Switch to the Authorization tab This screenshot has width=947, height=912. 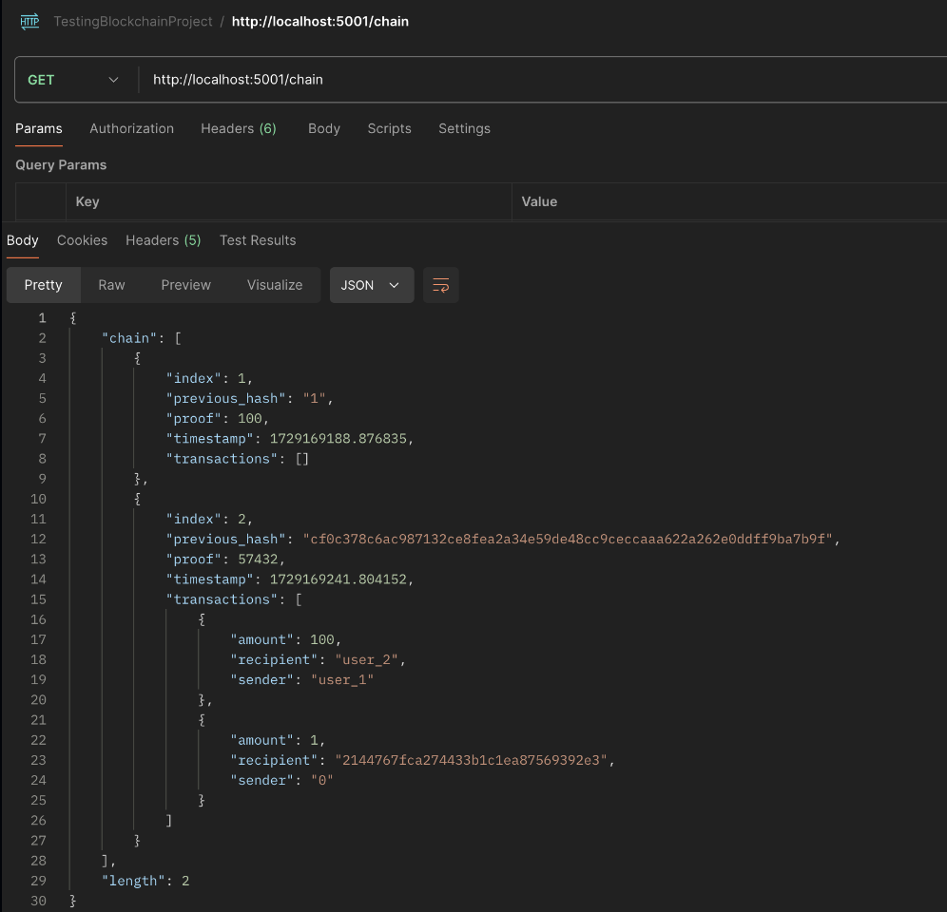pyautogui.click(x=131, y=128)
